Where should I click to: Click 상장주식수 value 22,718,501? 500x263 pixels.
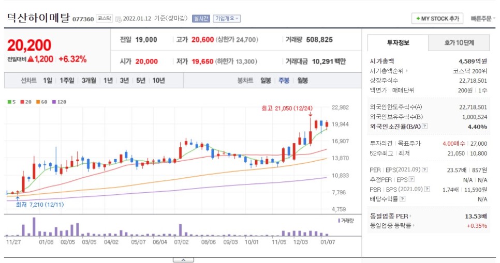[x=473, y=81]
